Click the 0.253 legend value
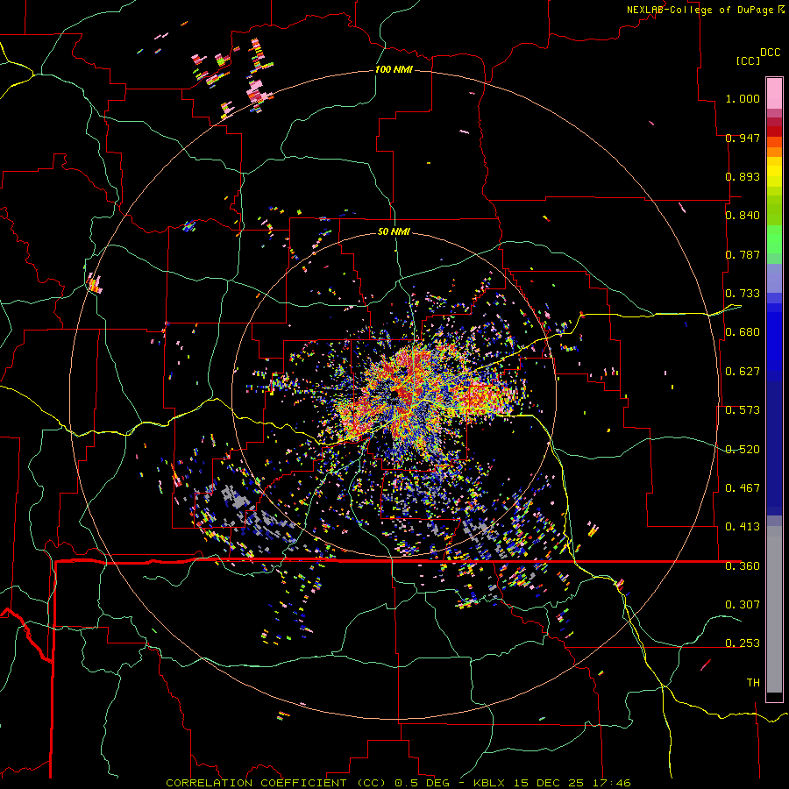 743,643
